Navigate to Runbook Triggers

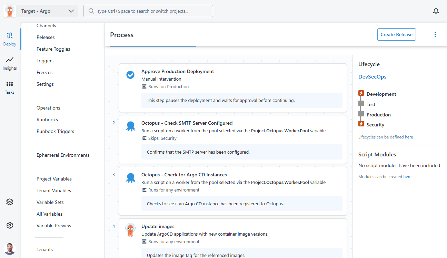pyautogui.click(x=56, y=131)
